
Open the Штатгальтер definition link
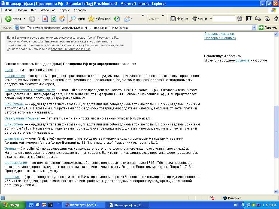(14, 139)
